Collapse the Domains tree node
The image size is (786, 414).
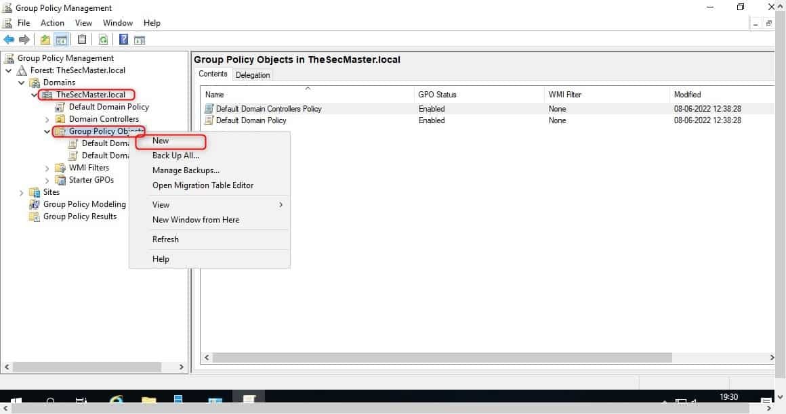pyautogui.click(x=21, y=83)
